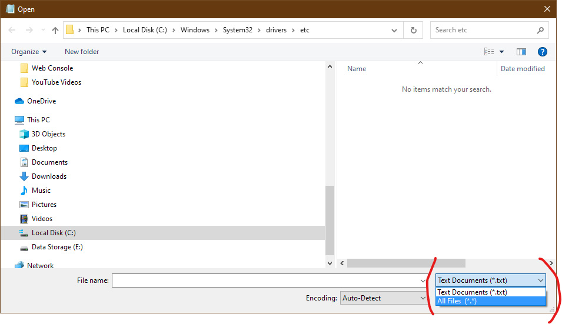Open the recent locations chevron
Image resolution: width=562 pixels, height=324 pixels.
pos(43,30)
